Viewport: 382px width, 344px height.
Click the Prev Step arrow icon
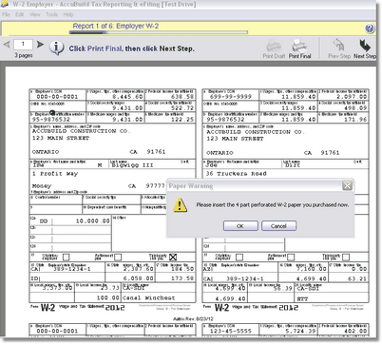(338, 46)
